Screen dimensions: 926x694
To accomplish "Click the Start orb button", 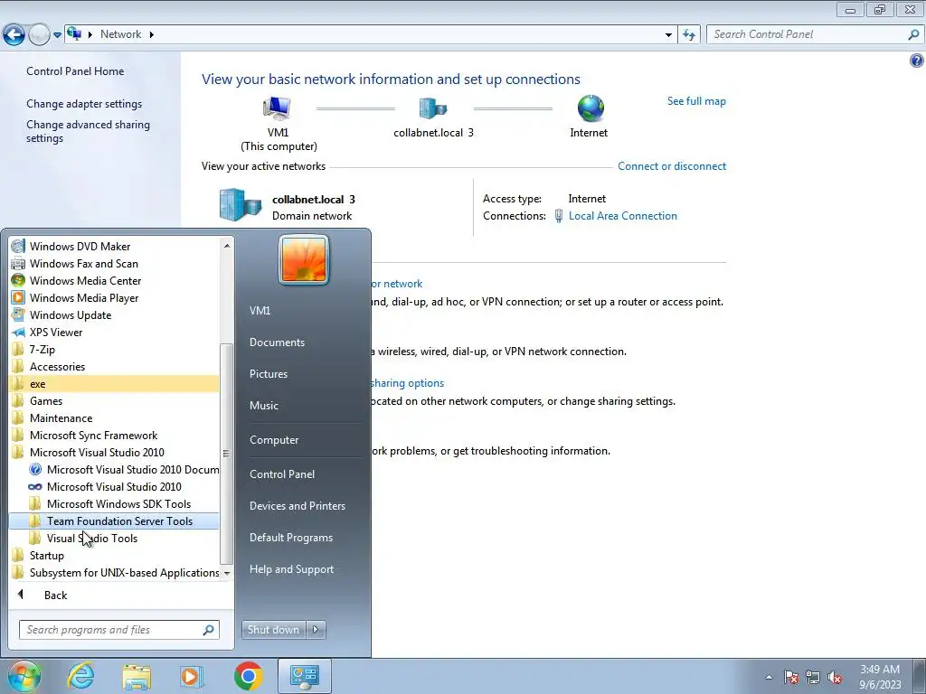I will 24,676.
